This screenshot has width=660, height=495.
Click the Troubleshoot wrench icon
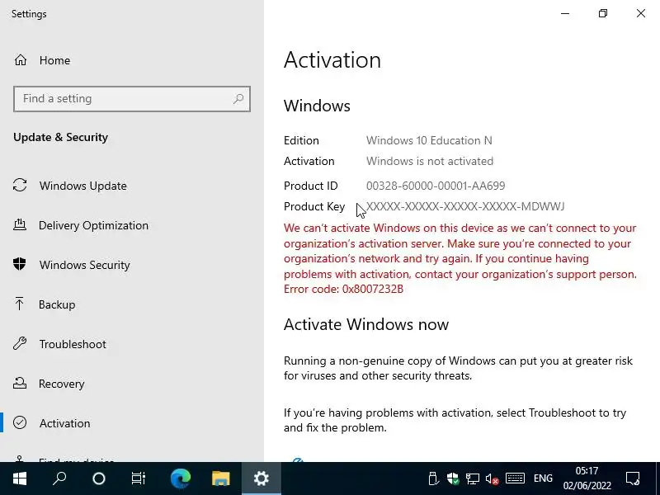tap(20, 343)
